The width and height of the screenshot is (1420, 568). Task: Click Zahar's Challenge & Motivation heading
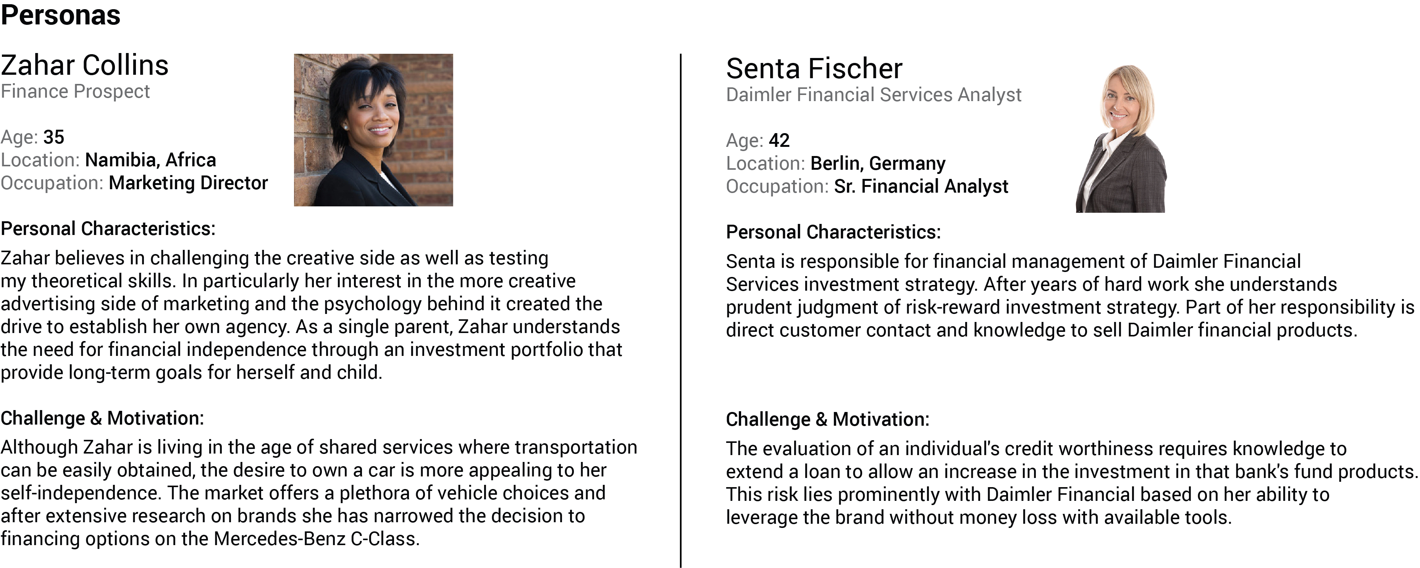coord(102,418)
